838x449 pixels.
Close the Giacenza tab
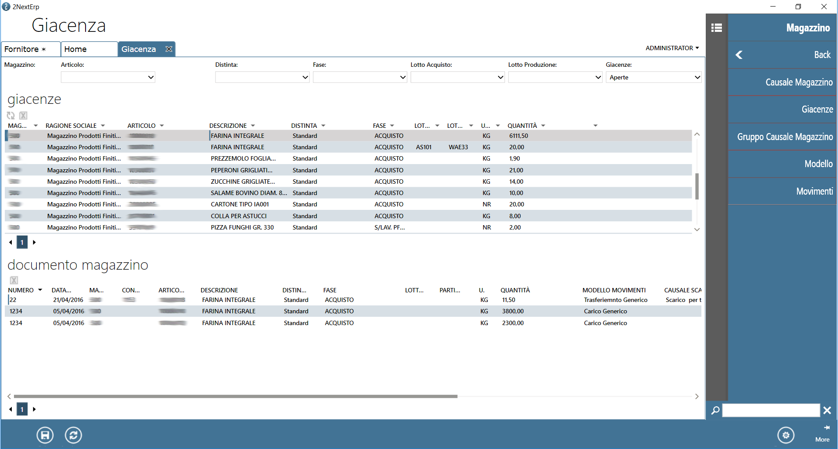click(x=169, y=49)
